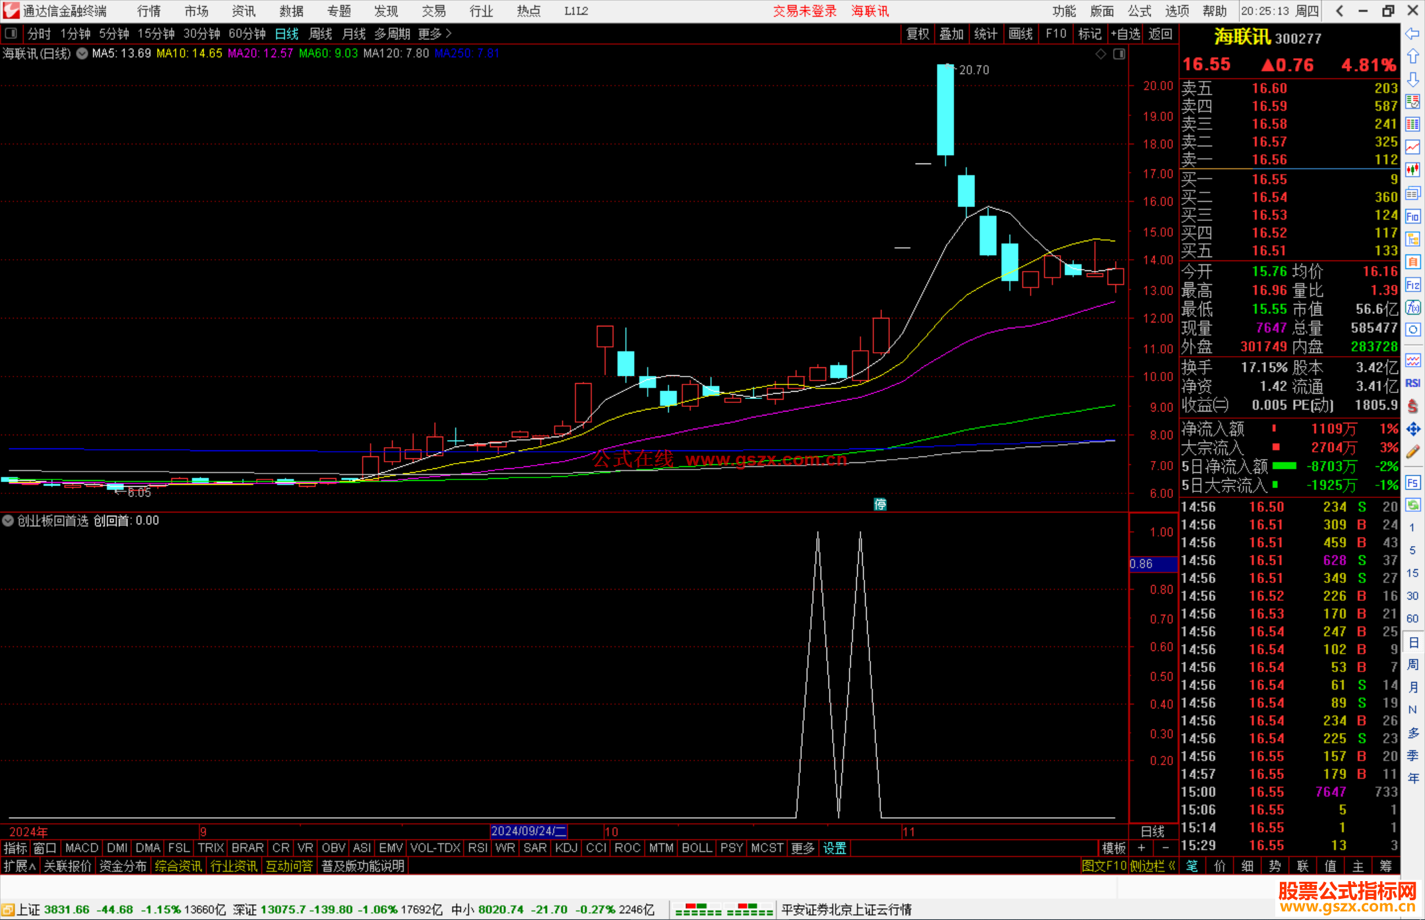Screen dimensions: 1425x920
Task: Click the red S icon in the sidebar
Action: pyautogui.click(x=1412, y=406)
